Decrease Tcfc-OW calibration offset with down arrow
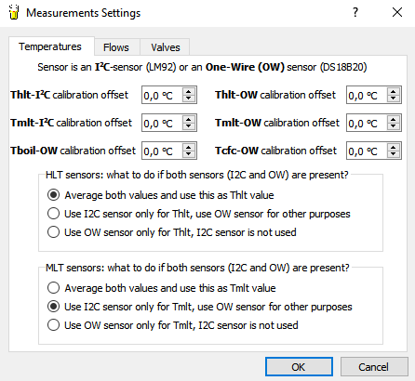This screenshot has width=415, height=381. pyautogui.click(x=394, y=154)
